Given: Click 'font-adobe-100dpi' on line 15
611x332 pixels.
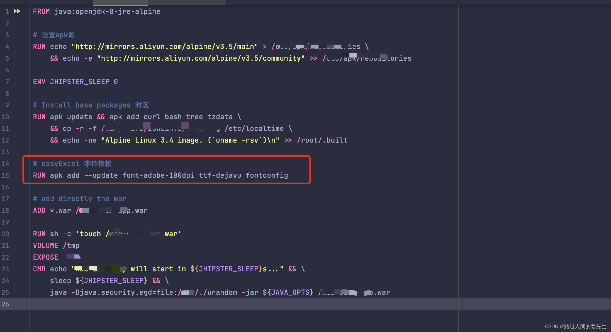Looking at the screenshot, I should [x=158, y=175].
